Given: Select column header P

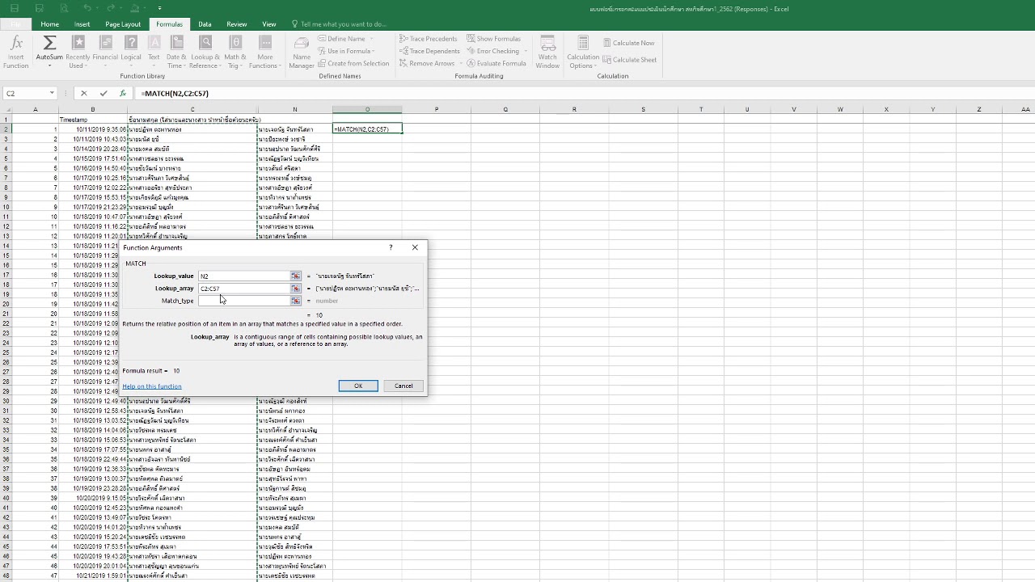Looking at the screenshot, I should (x=437, y=110).
